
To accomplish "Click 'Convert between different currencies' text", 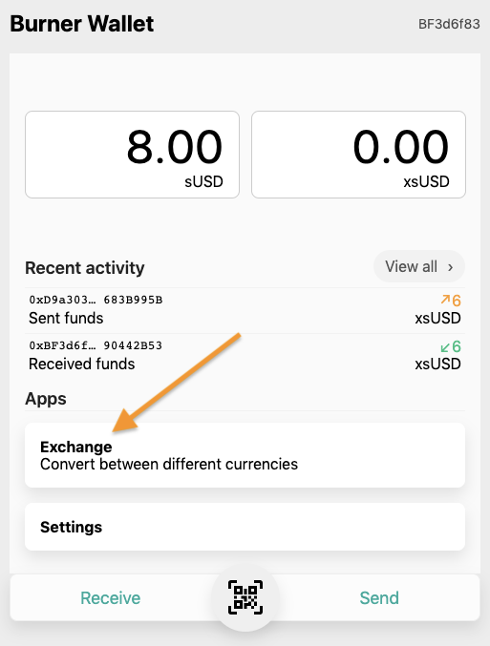I will 169,465.
